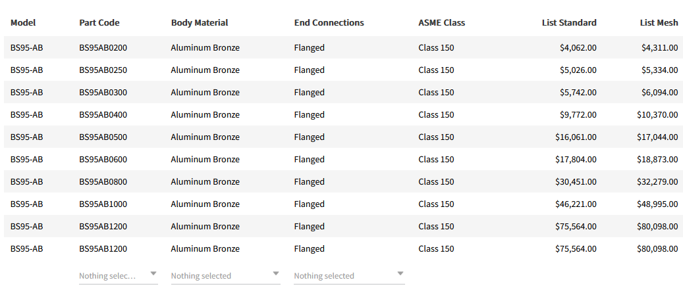Viewport: 683px width, 297px height.
Task: Click the ASME Class column header
Action: click(x=441, y=22)
